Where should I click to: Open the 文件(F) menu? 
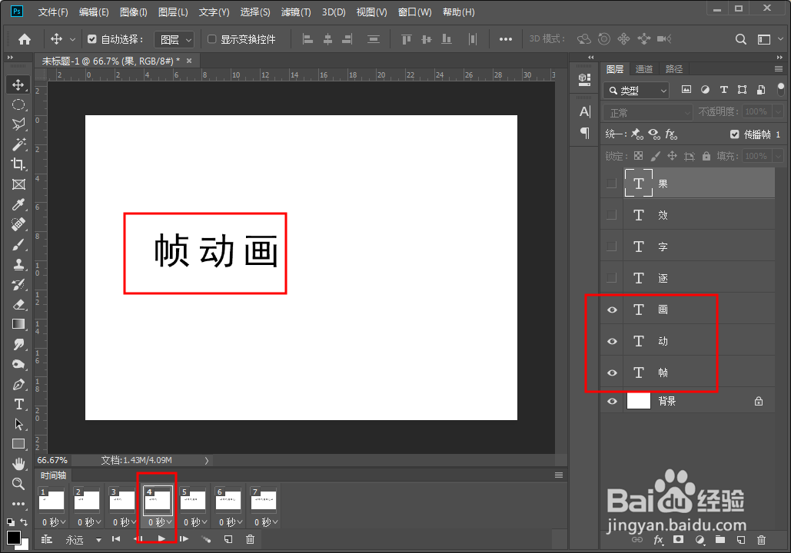(x=53, y=12)
